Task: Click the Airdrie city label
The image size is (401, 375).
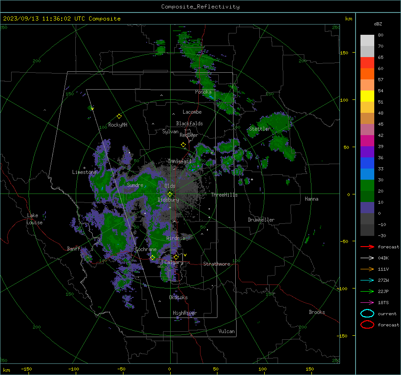Action: click(176, 238)
